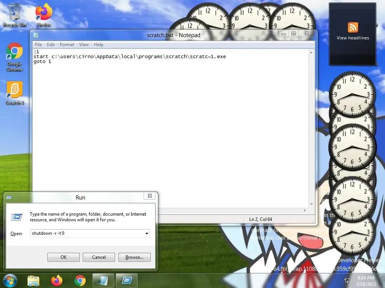This screenshot has height=288, width=385.
Task: Click the Ln 2, Col 64 status text
Action: click(261, 219)
